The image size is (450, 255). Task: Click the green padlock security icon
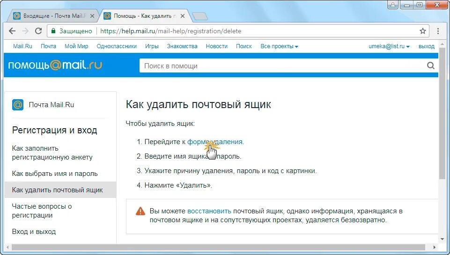point(53,31)
